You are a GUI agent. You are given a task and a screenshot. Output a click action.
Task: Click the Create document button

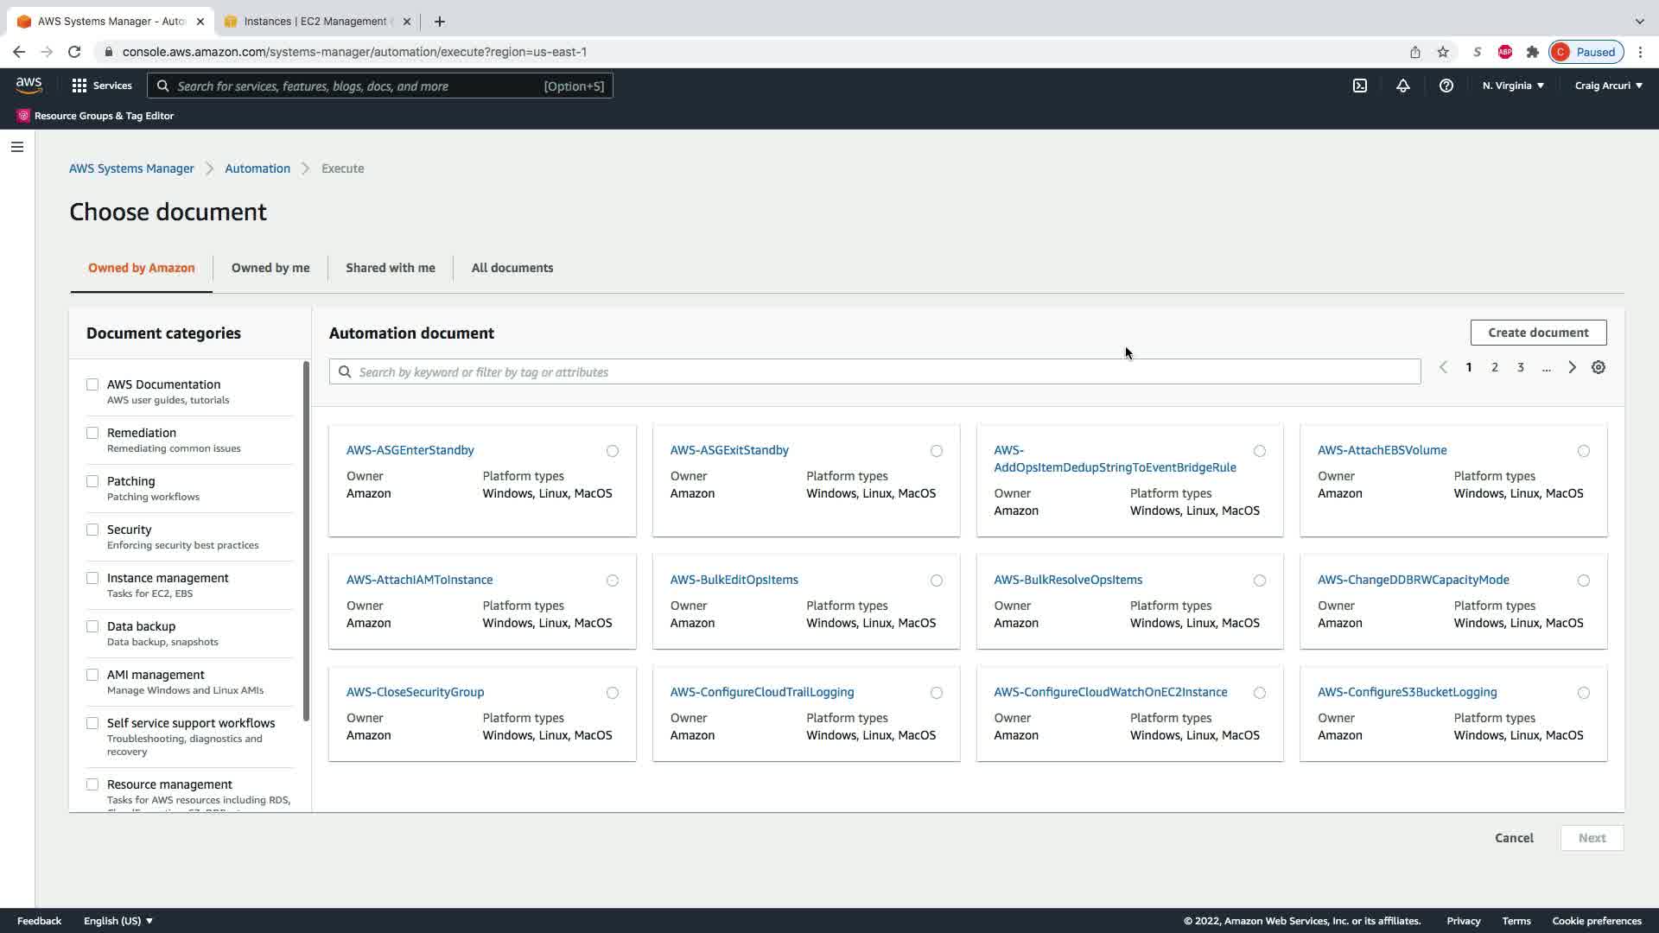tap(1538, 333)
